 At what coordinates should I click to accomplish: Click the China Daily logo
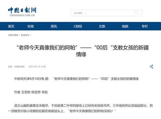click(22, 12)
